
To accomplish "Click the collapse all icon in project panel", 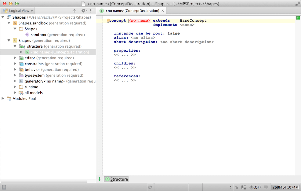I will click(x=74, y=11).
